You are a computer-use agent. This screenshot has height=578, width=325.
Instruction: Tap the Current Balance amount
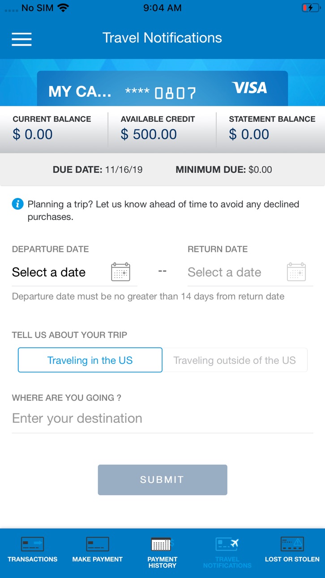(33, 134)
